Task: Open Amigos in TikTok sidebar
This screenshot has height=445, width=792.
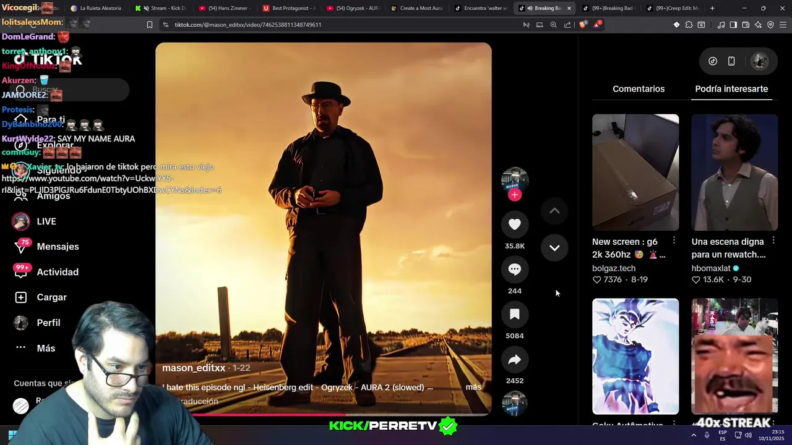Action: click(53, 196)
